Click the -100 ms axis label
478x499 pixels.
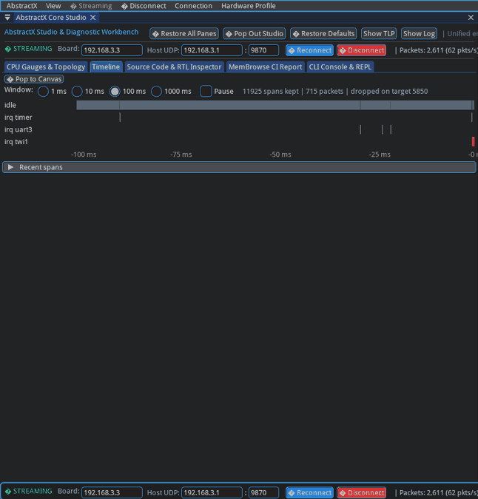coord(84,155)
